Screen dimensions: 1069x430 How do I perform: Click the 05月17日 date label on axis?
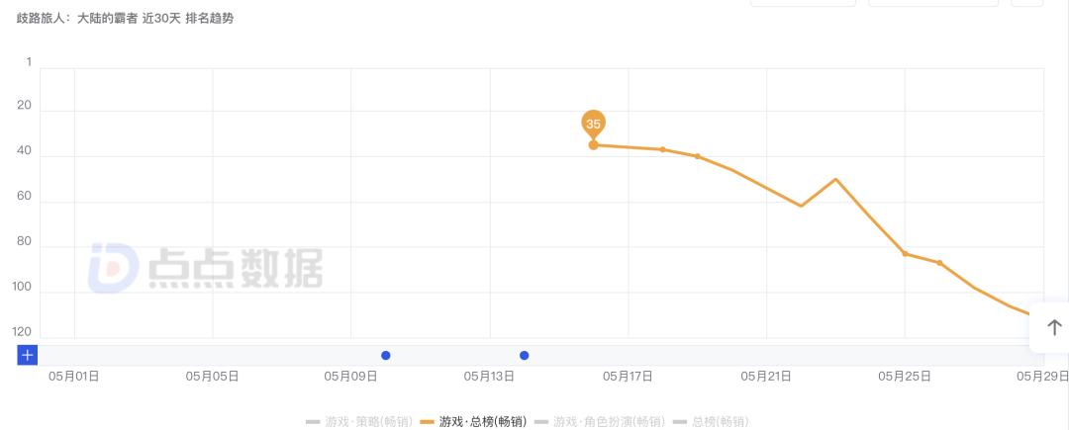pyautogui.click(x=628, y=377)
